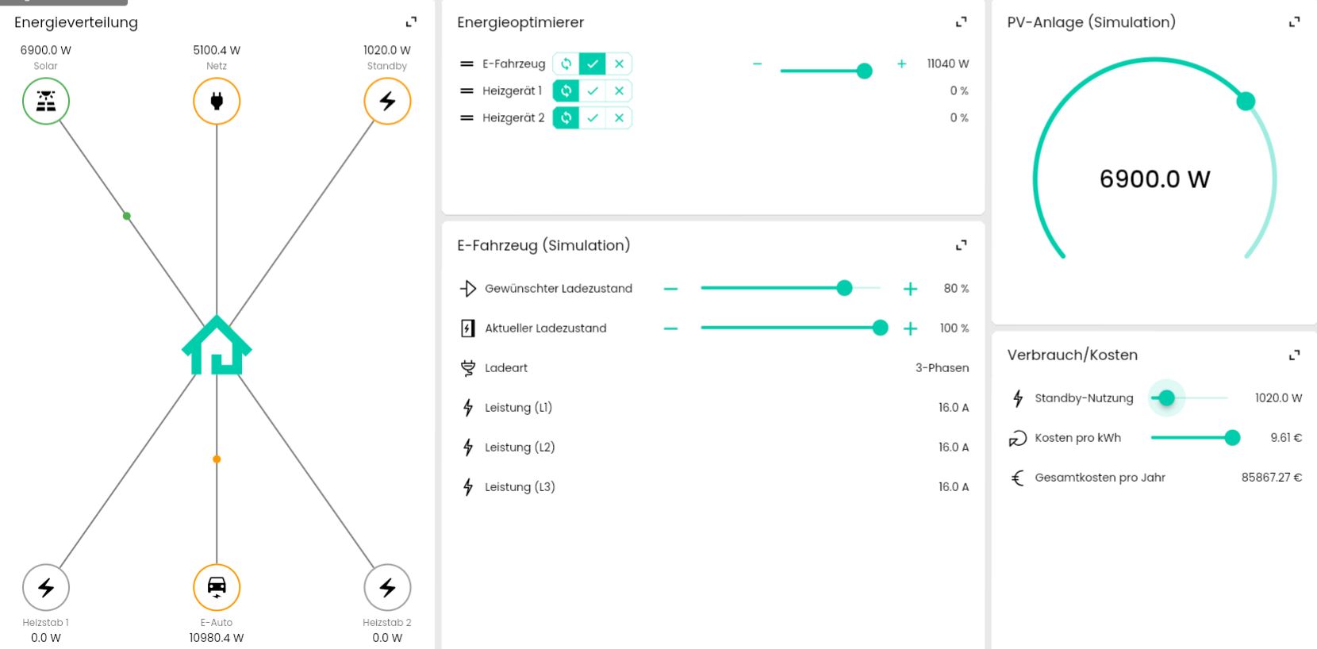Click the PV-Anlage circular gauge knob
Viewport: 1317px width, 649px height.
[1246, 102]
